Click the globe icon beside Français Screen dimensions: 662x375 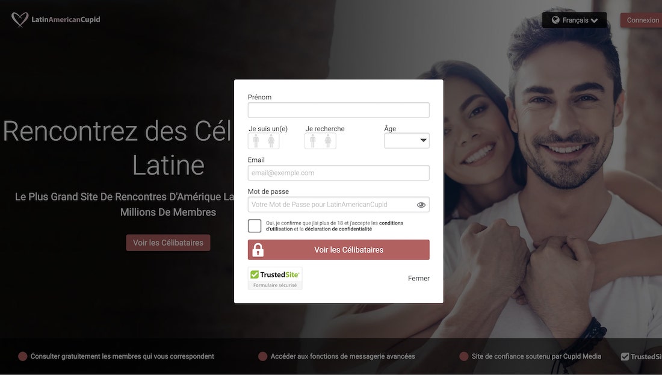pyautogui.click(x=555, y=20)
